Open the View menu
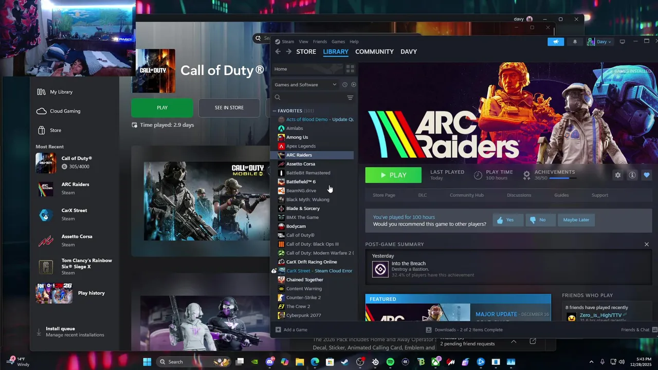This screenshot has width=658, height=370. tap(303, 42)
